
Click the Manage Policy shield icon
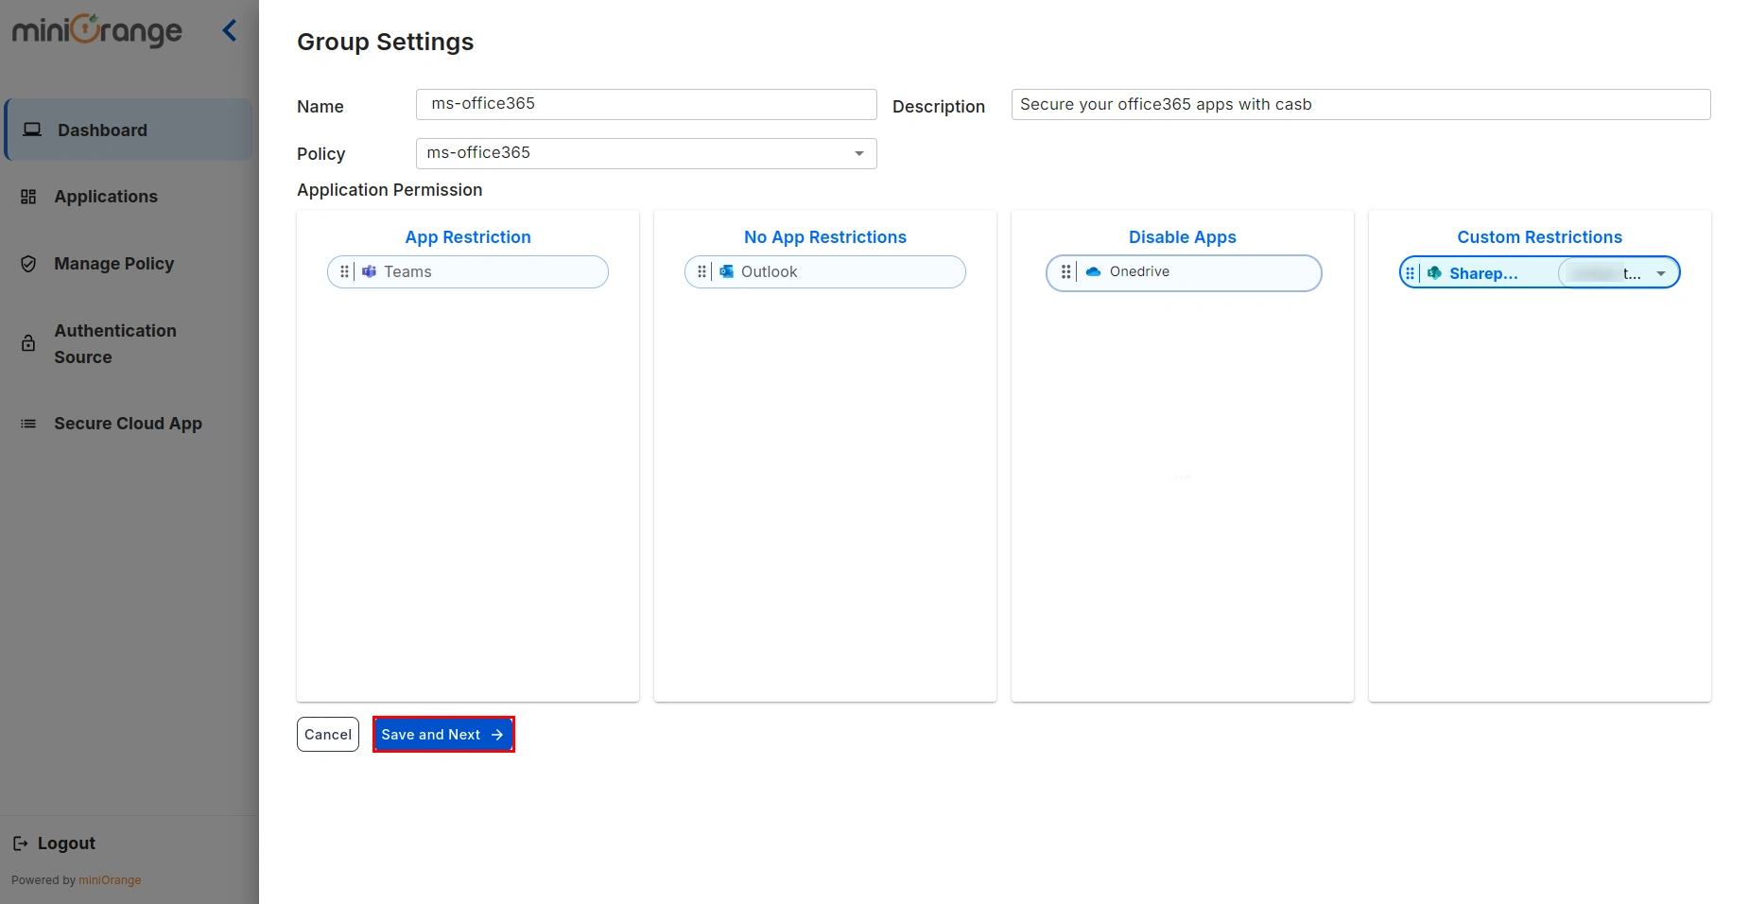click(28, 264)
